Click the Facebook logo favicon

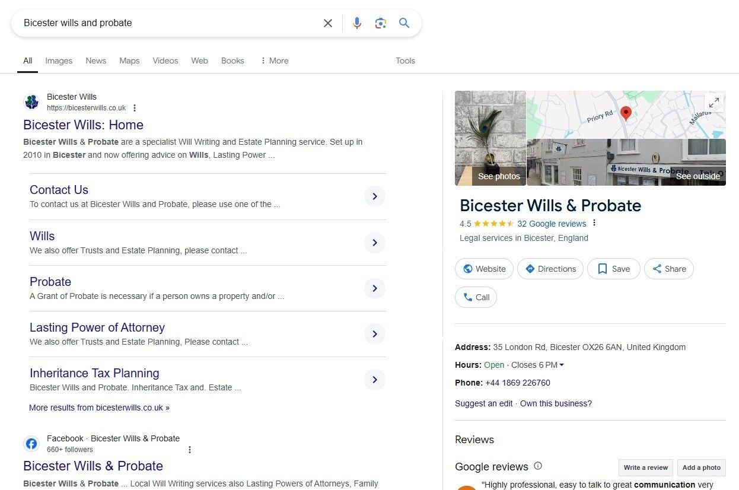[x=31, y=444]
